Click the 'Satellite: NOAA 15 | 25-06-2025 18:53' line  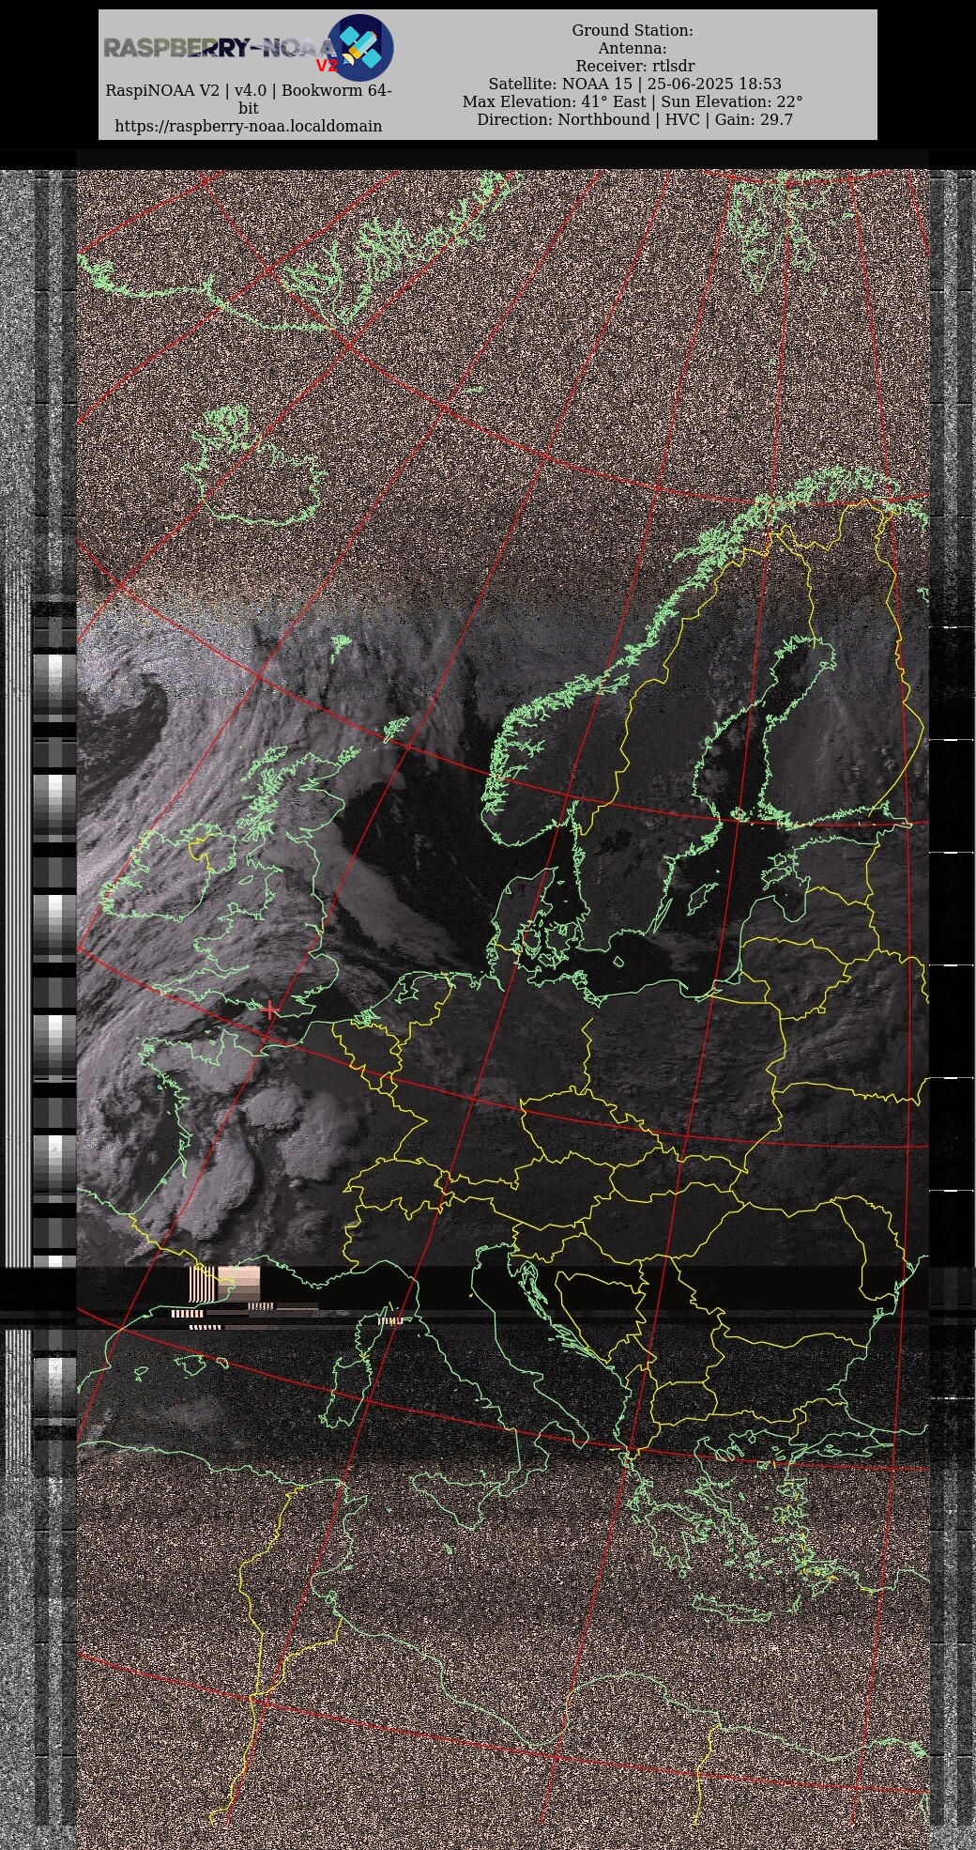click(x=634, y=84)
